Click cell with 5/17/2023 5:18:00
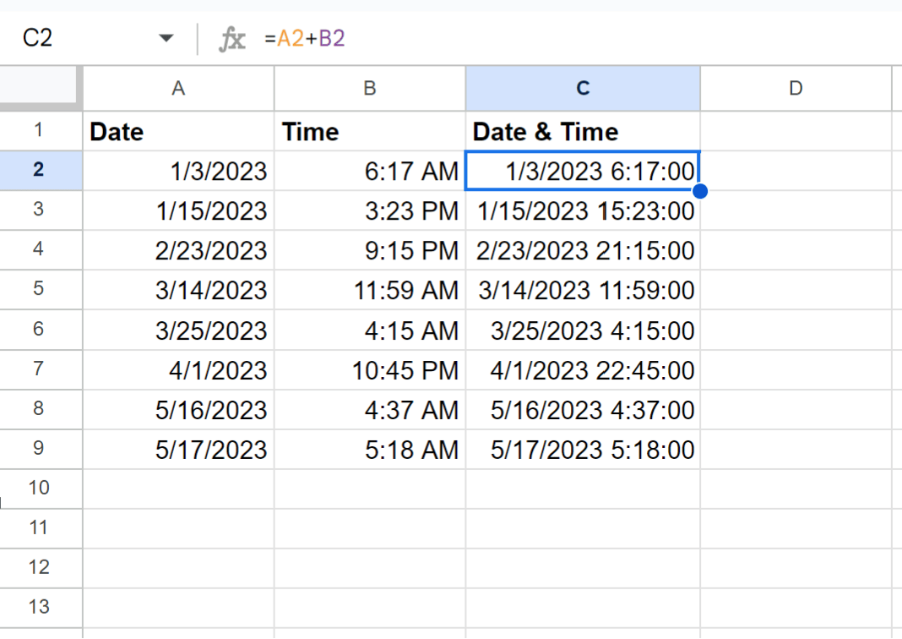902x639 pixels. [583, 450]
